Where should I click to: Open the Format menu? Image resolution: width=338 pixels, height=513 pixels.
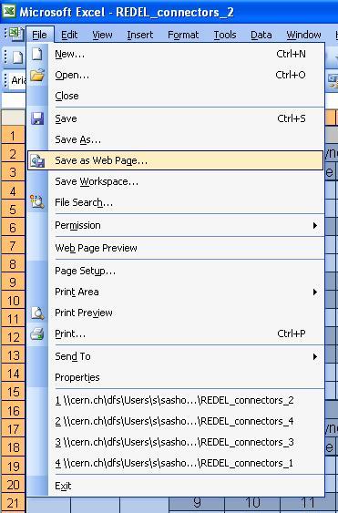(x=183, y=35)
